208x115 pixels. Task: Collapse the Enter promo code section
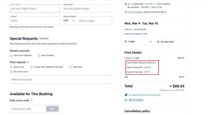pyautogui.click(x=31, y=100)
